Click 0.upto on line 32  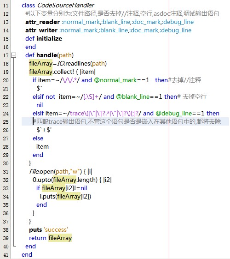[42, 180]
